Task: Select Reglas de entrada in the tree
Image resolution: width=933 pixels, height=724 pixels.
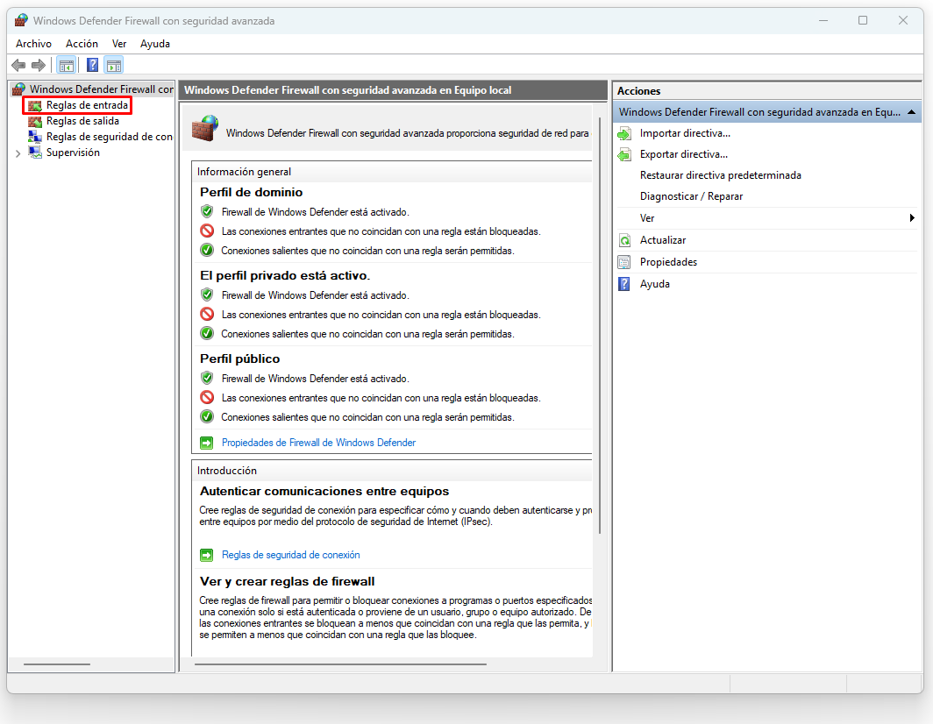Action: pyautogui.click(x=87, y=105)
